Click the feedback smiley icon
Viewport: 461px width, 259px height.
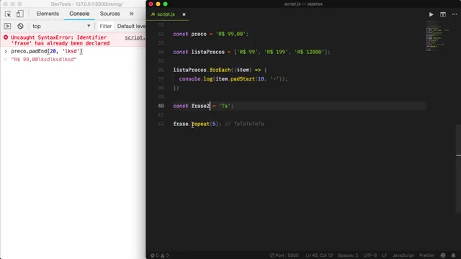[x=443, y=255]
